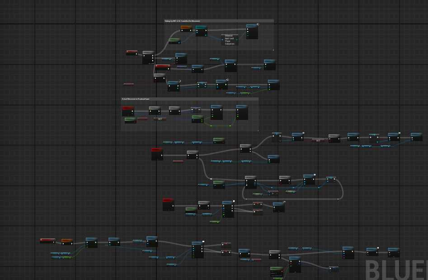Click the bottom-right reroute point of the looping wire
Screen dimensions: 428x280
(x=338, y=198)
